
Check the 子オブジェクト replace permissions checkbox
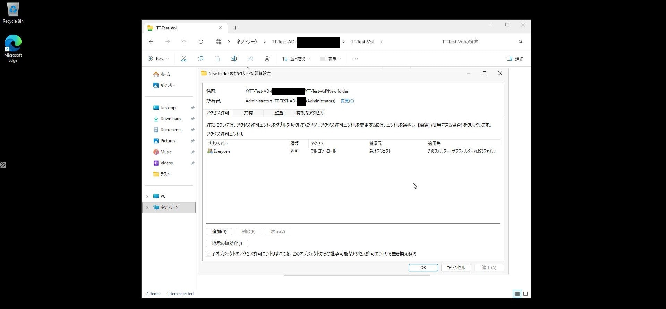(x=208, y=254)
